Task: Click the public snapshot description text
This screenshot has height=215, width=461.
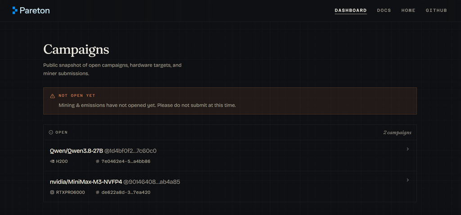Action: click(x=112, y=69)
